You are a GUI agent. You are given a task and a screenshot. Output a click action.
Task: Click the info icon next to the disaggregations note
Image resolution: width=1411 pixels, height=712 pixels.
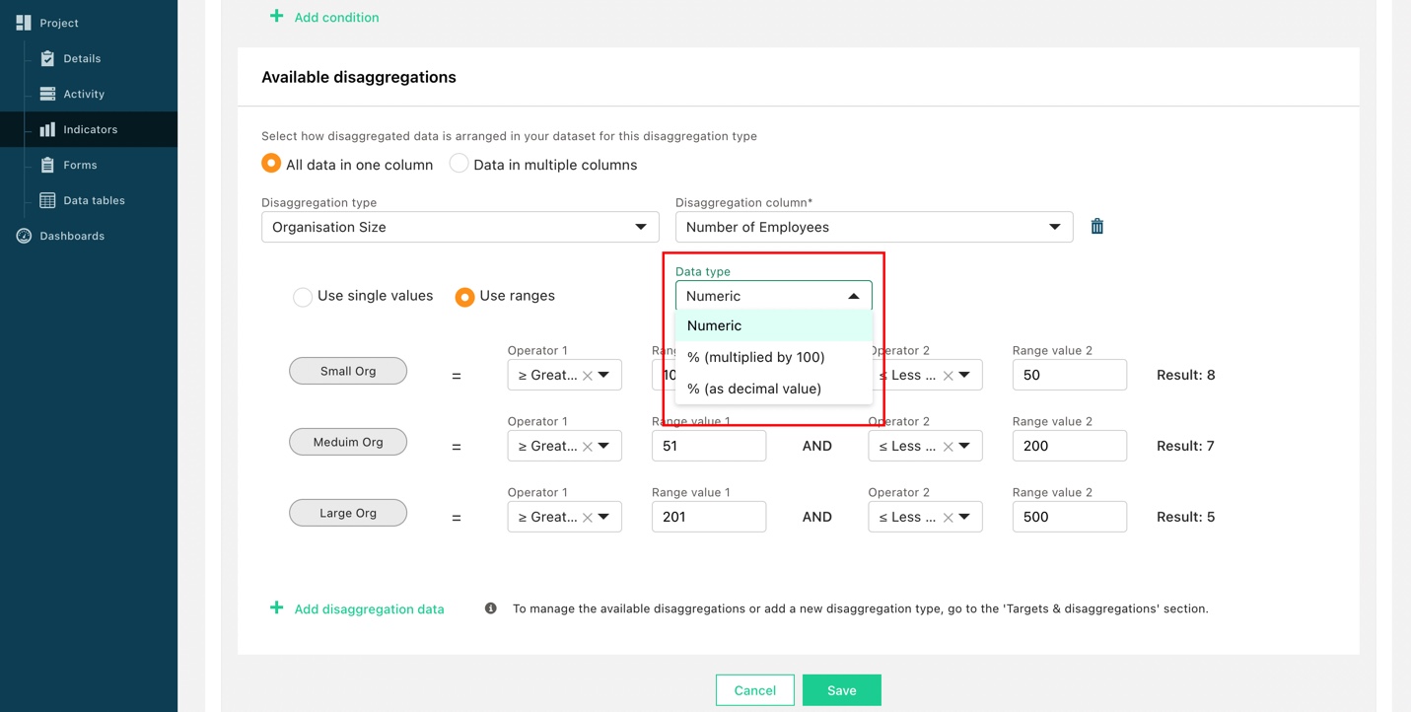(x=490, y=608)
